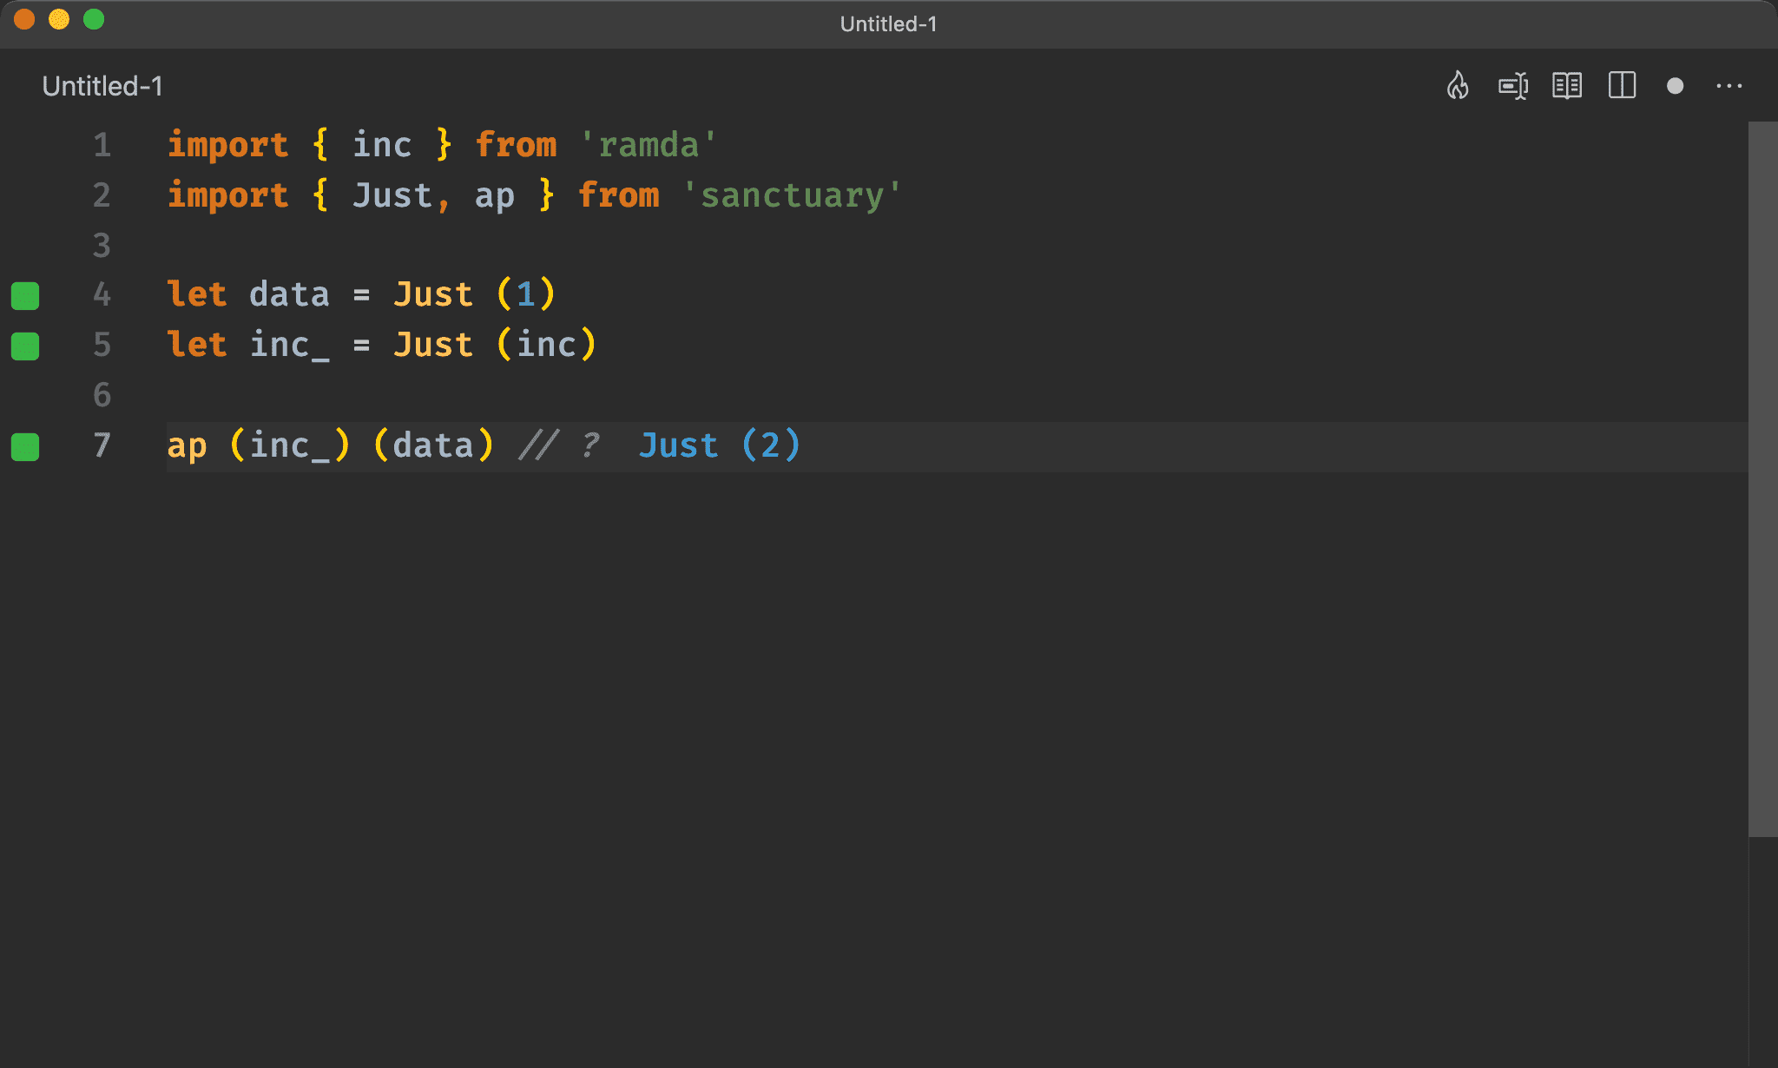This screenshot has height=1068, width=1778.
Task: Click the unsaved changes dot indicator
Action: point(1676,86)
